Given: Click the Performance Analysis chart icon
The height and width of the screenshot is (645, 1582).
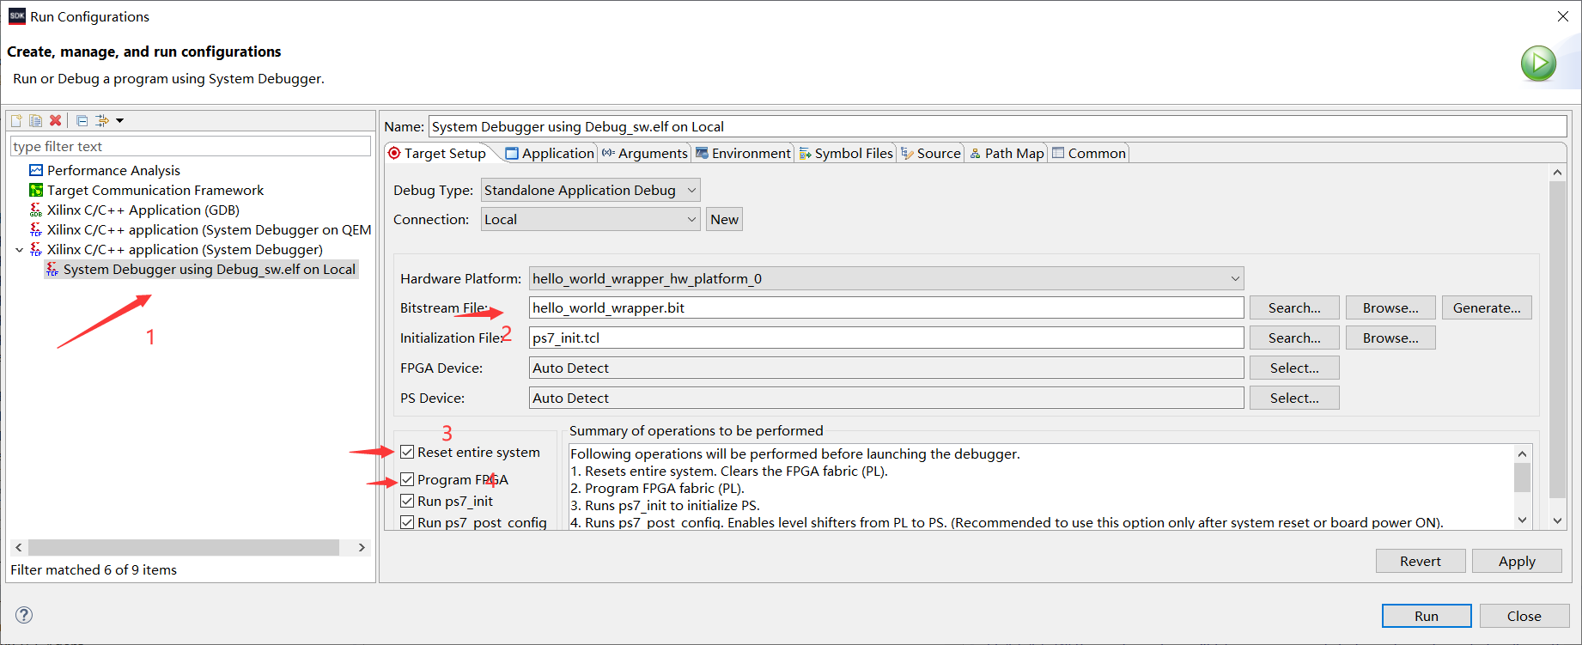Looking at the screenshot, I should pos(36,170).
